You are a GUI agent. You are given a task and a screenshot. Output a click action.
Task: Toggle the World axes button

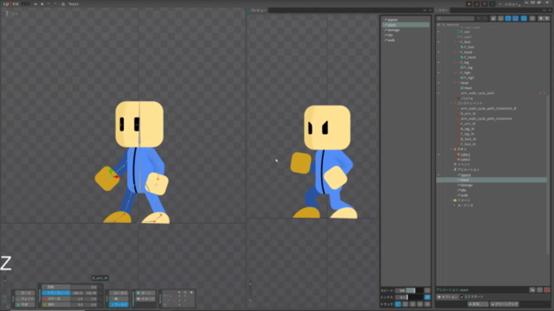coord(119,304)
